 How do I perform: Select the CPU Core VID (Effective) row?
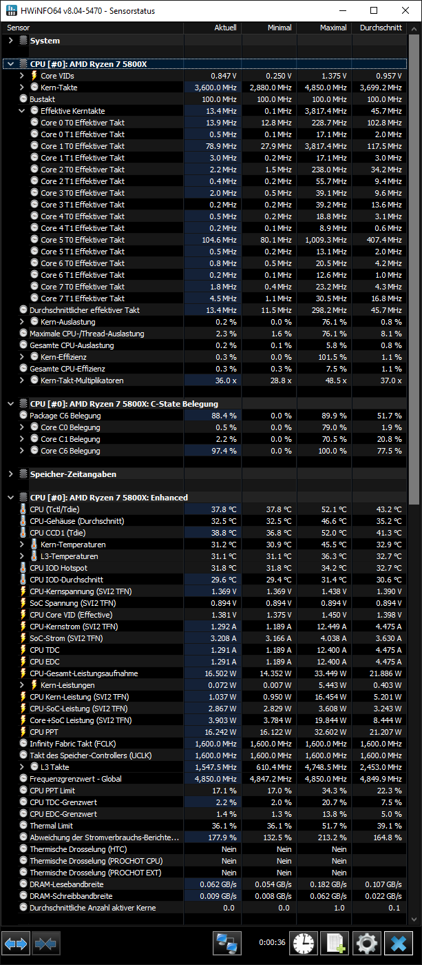pos(204,615)
